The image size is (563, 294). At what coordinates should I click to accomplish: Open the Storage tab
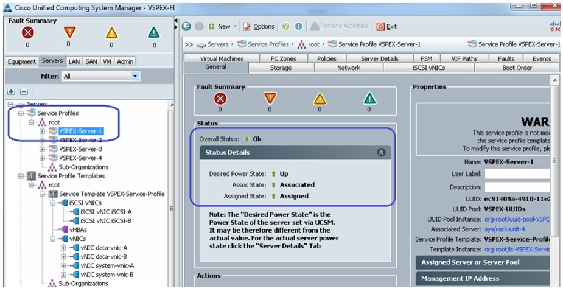click(x=281, y=68)
